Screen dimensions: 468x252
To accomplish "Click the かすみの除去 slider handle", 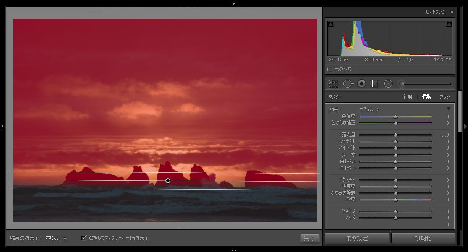I will (395, 193).
